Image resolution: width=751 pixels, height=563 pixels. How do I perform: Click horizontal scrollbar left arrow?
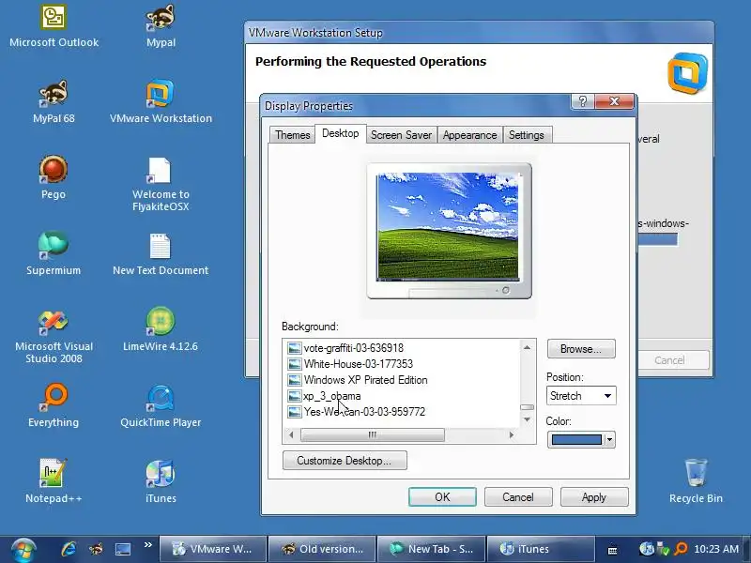(291, 435)
